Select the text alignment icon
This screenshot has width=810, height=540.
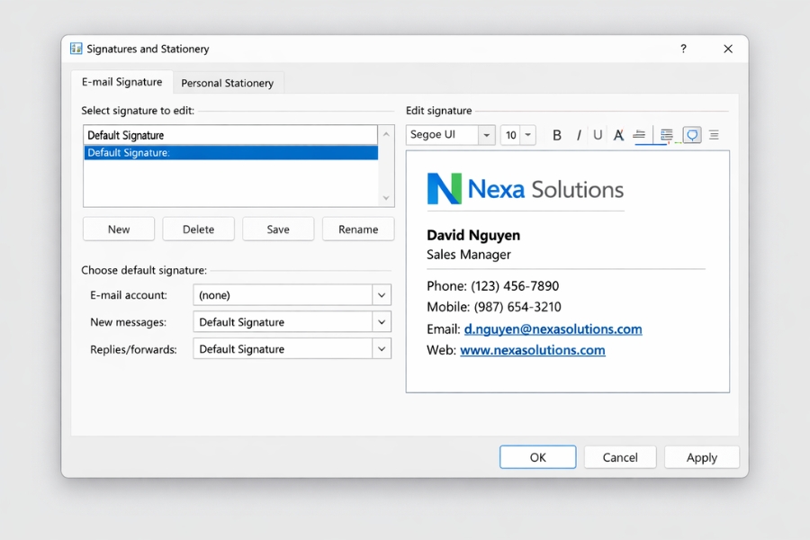[640, 135]
